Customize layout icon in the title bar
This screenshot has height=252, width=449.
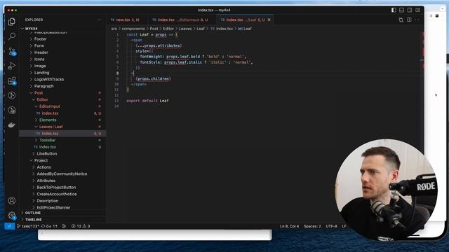(418, 10)
